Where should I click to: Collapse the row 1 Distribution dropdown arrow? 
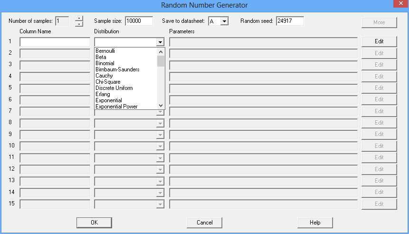coord(160,42)
